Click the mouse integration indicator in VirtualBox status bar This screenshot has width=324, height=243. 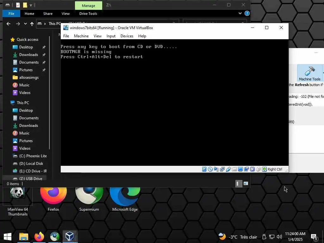pyautogui.click(x=258, y=169)
